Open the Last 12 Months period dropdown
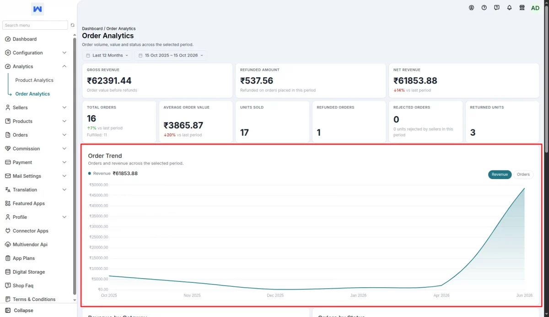Image resolution: width=549 pixels, height=317 pixels. [107, 55]
